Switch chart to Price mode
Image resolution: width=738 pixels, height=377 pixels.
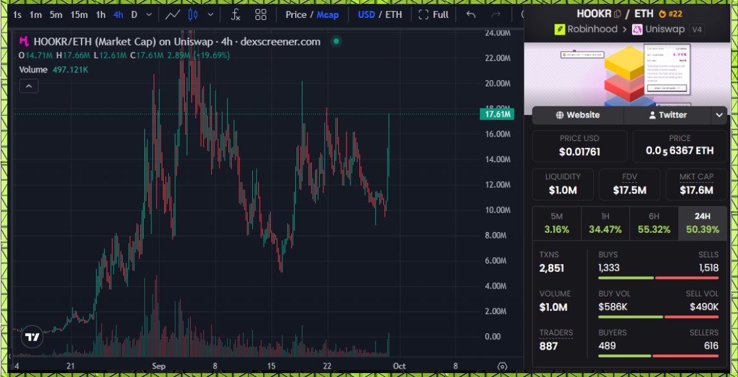coord(296,15)
